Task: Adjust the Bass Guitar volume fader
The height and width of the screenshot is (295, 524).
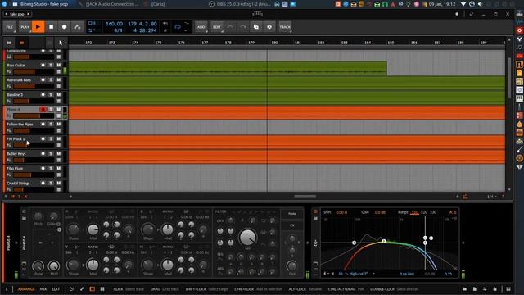Action: coord(34,71)
